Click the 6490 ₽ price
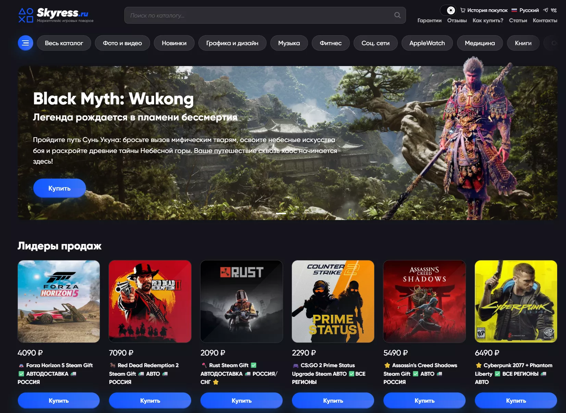This screenshot has height=413, width=566. [x=487, y=353]
